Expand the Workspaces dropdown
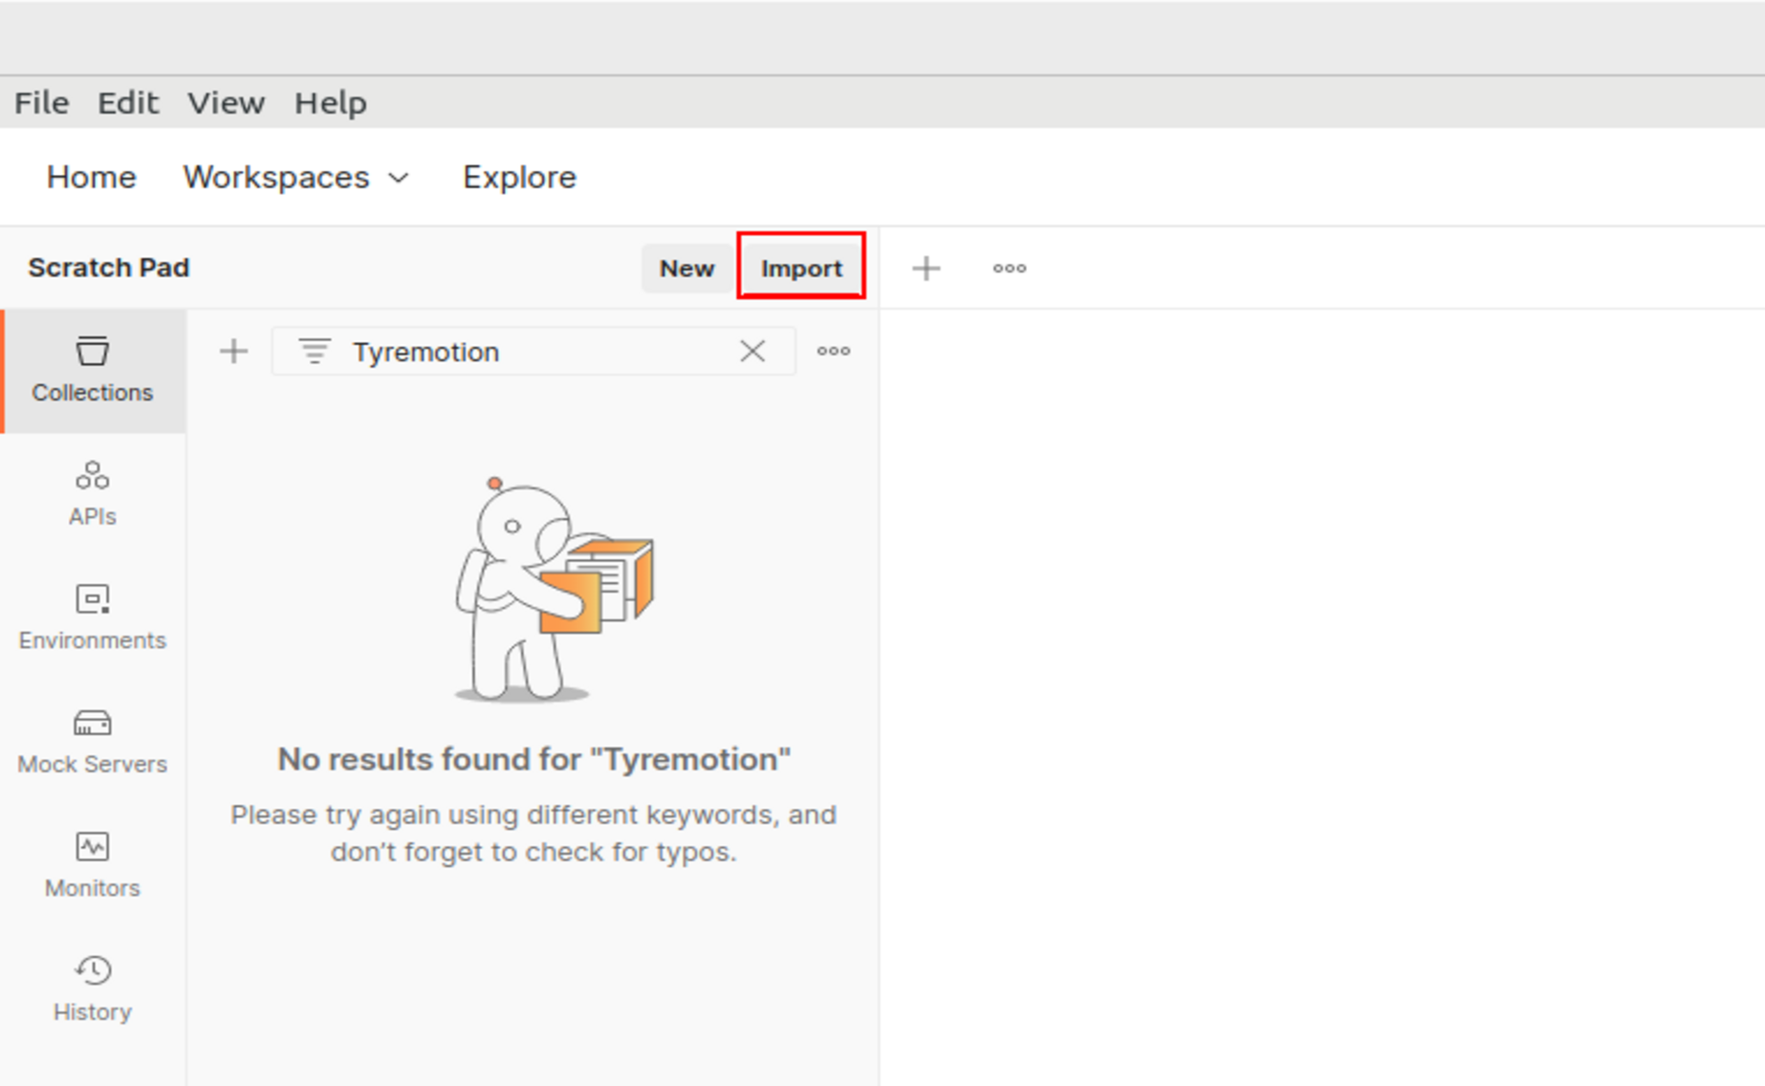The height and width of the screenshot is (1086, 1765). (296, 178)
